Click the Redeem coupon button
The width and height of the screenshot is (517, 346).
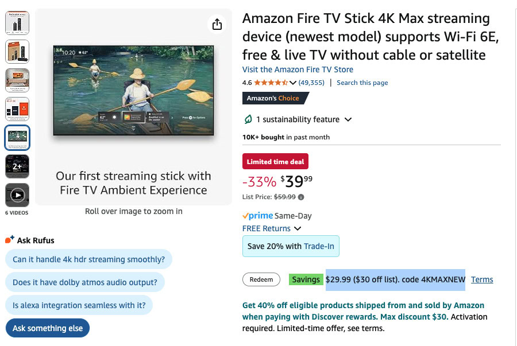(261, 279)
